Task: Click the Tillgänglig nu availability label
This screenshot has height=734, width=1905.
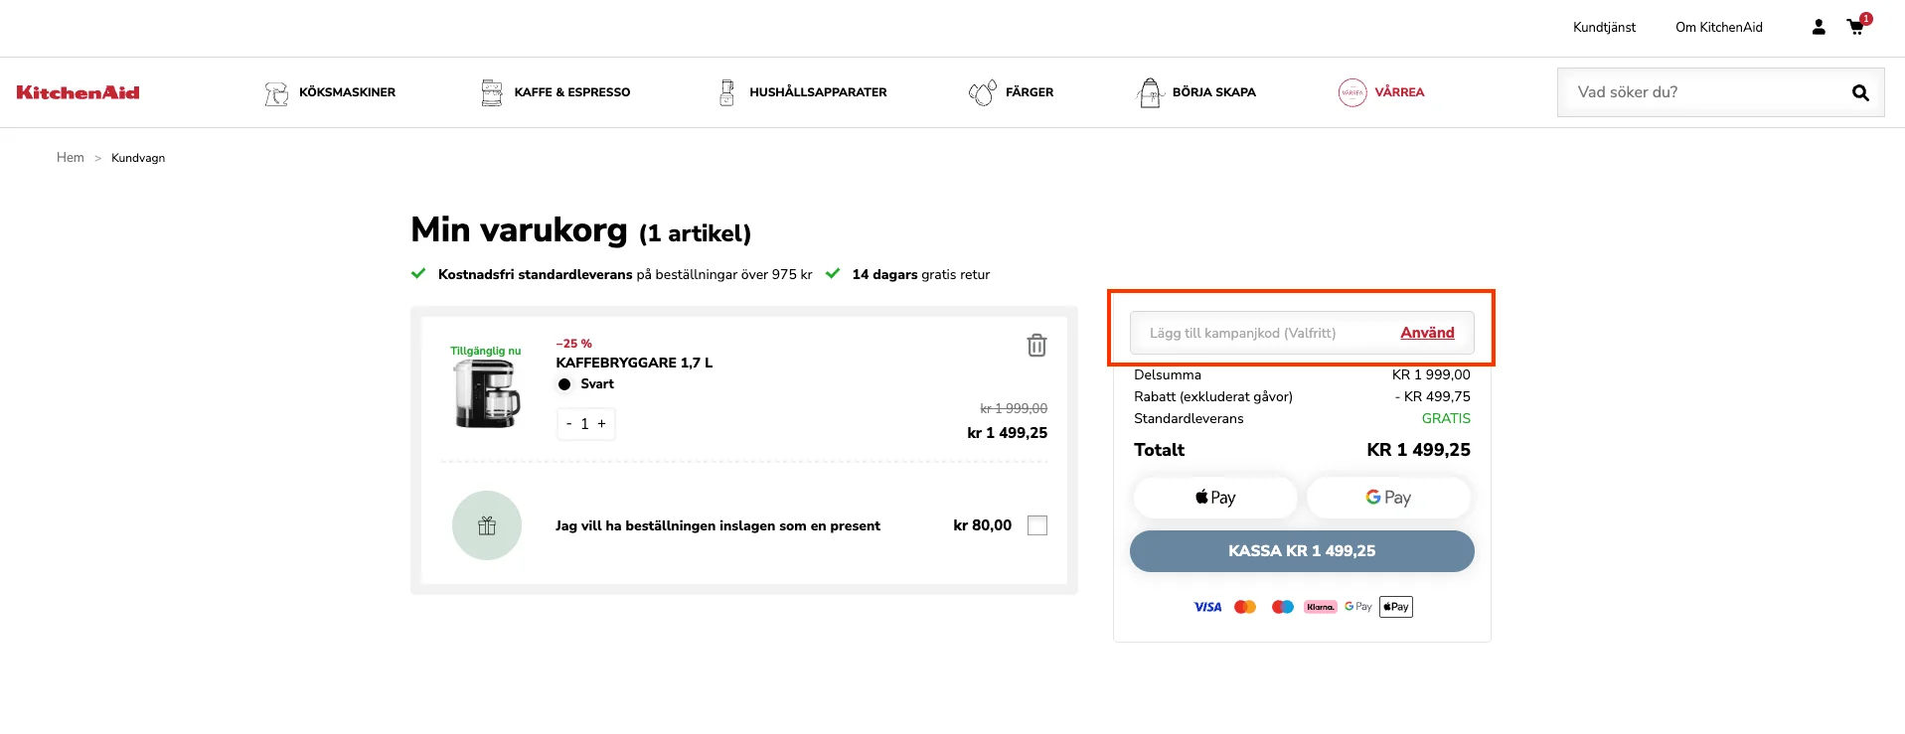Action: 485,351
